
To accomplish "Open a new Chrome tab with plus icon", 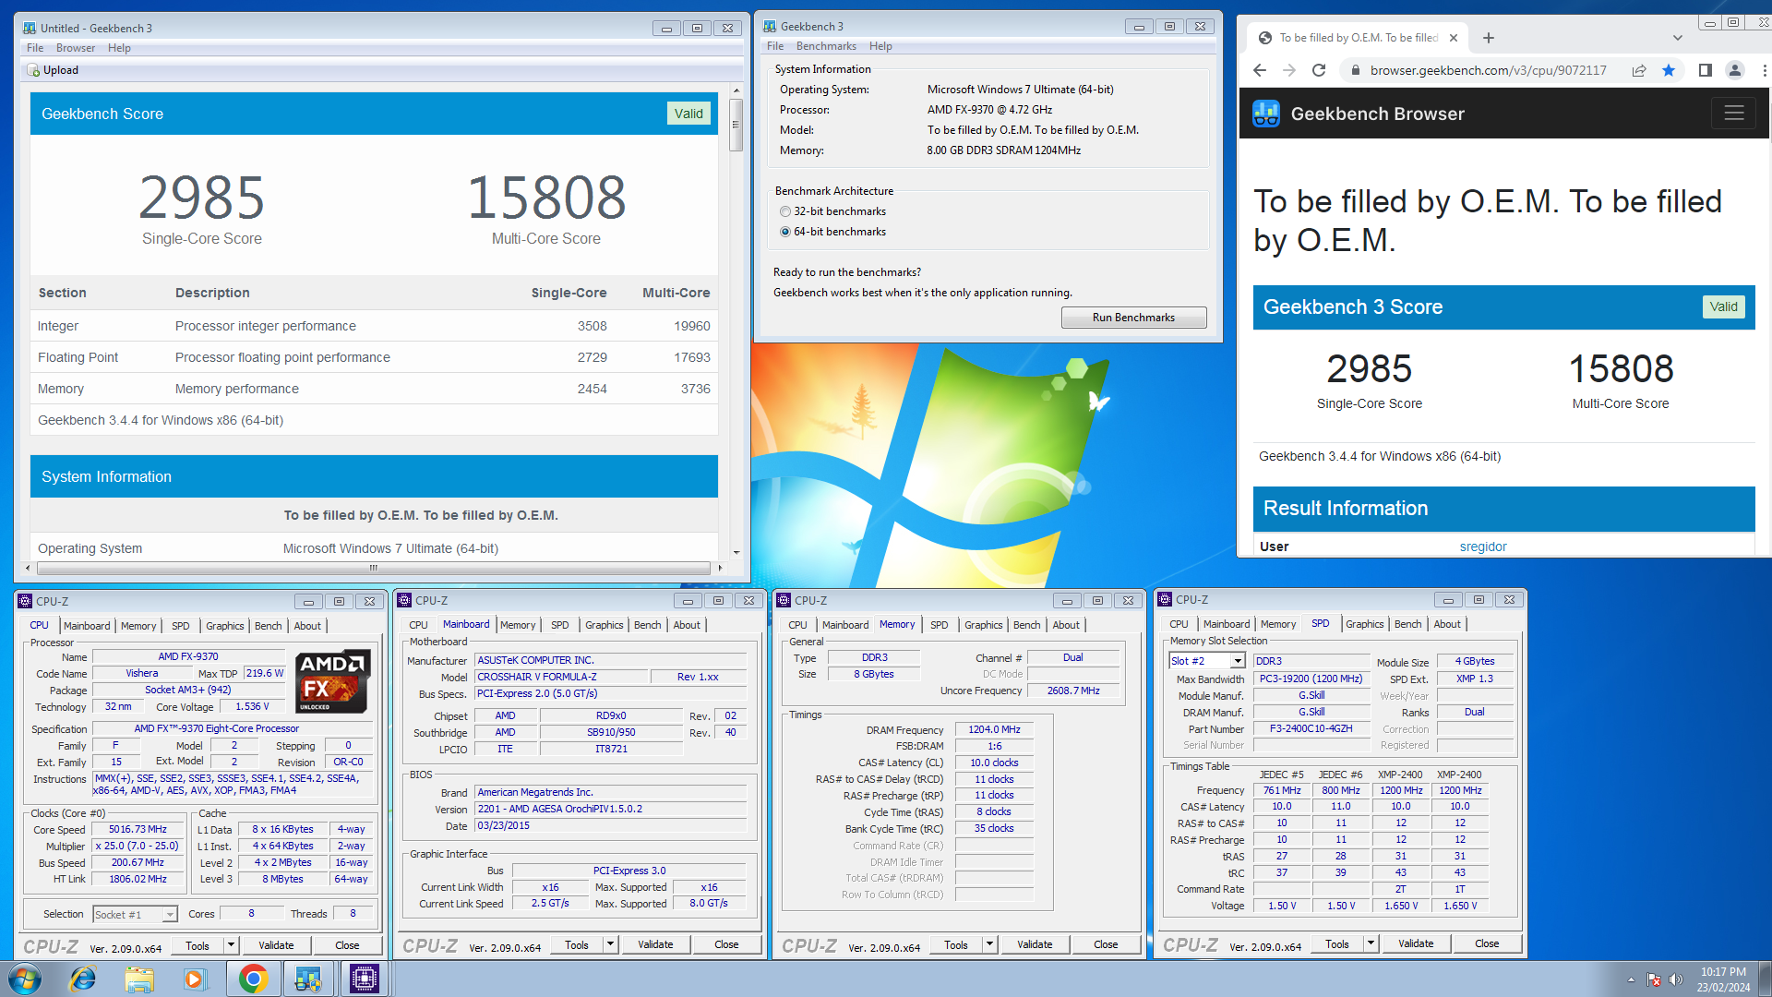I will (1489, 38).
